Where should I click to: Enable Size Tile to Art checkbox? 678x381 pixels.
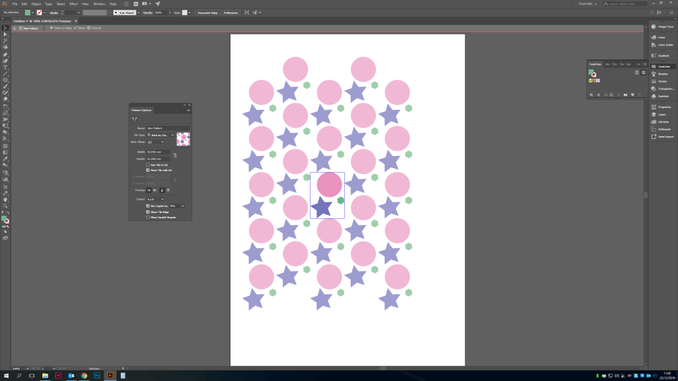click(148, 165)
